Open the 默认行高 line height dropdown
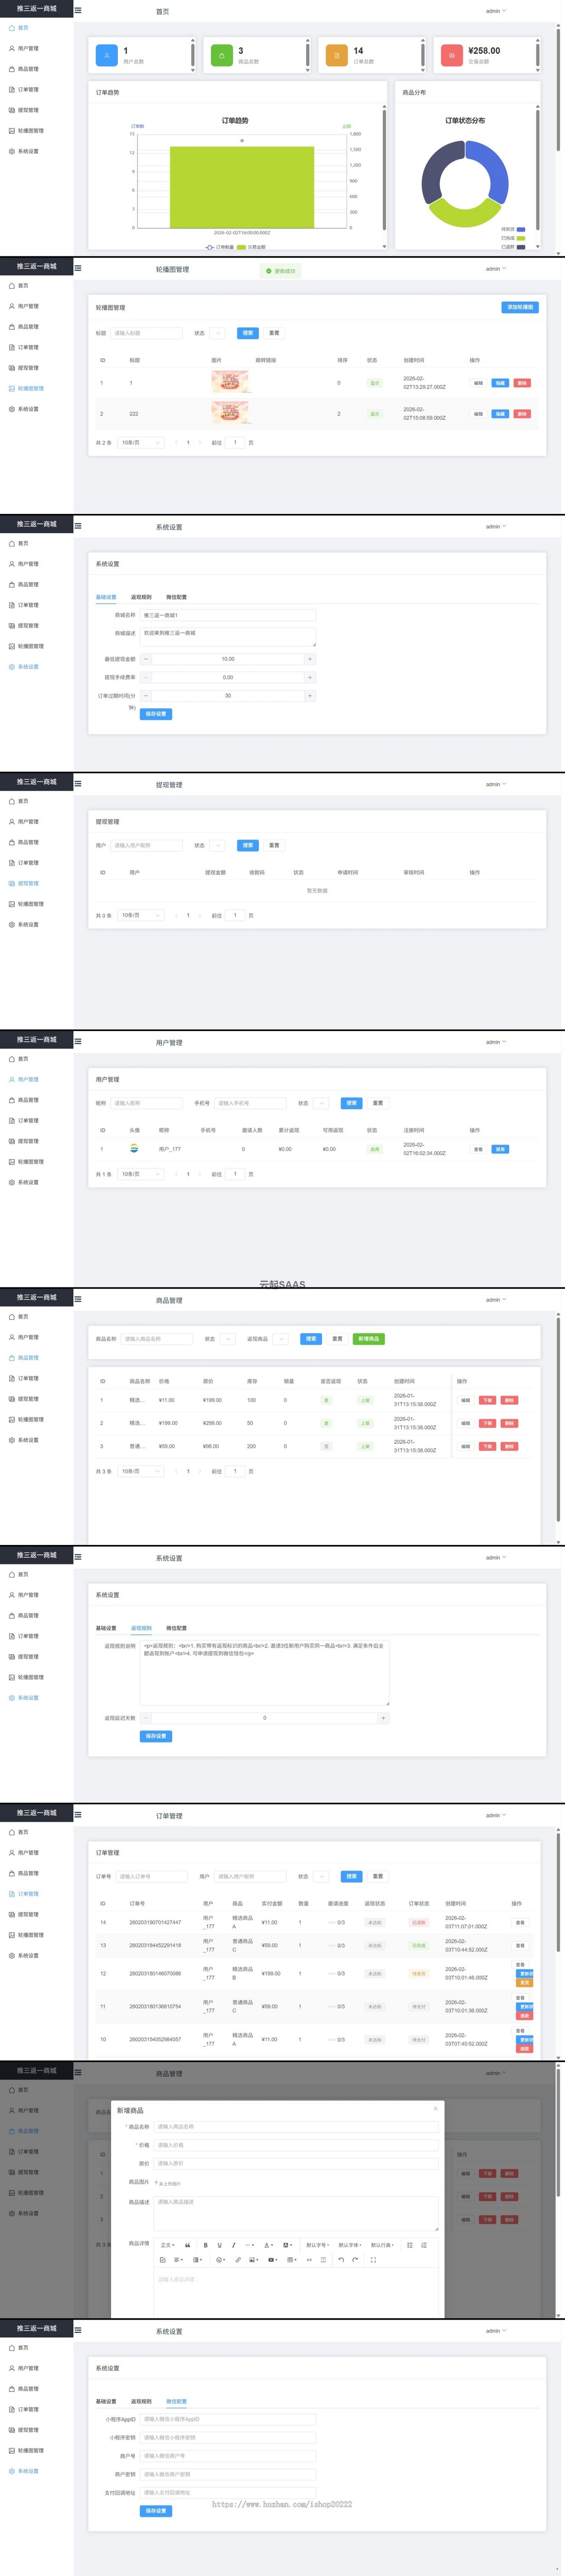This screenshot has height=2576, width=565. click(x=382, y=2245)
